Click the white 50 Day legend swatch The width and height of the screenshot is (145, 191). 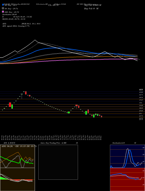coord(3,8)
